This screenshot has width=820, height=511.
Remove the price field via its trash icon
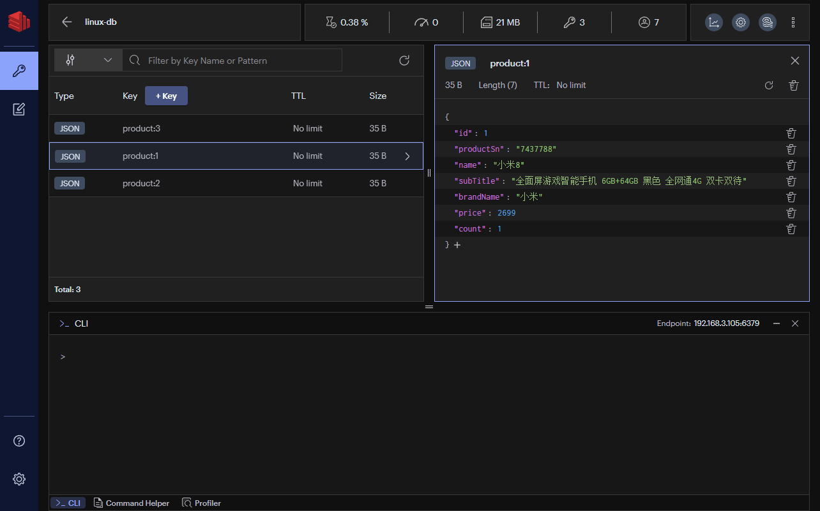tap(791, 212)
